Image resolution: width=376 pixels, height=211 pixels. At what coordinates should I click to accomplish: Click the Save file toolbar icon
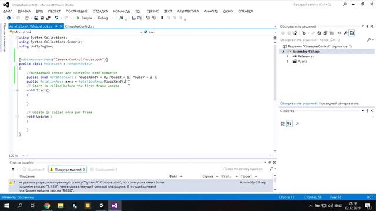click(42, 18)
